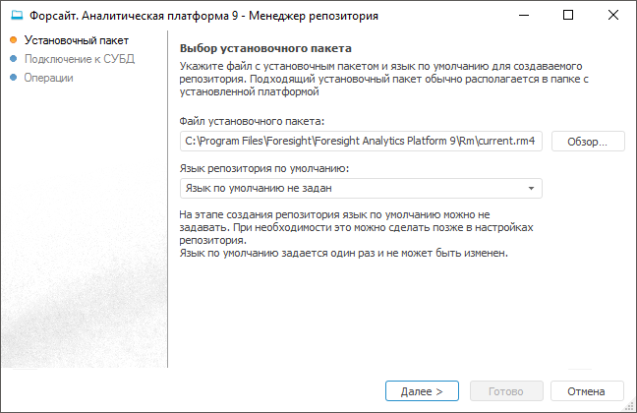Close the Менеджер репозитория window
637x413 pixels.
coord(613,16)
